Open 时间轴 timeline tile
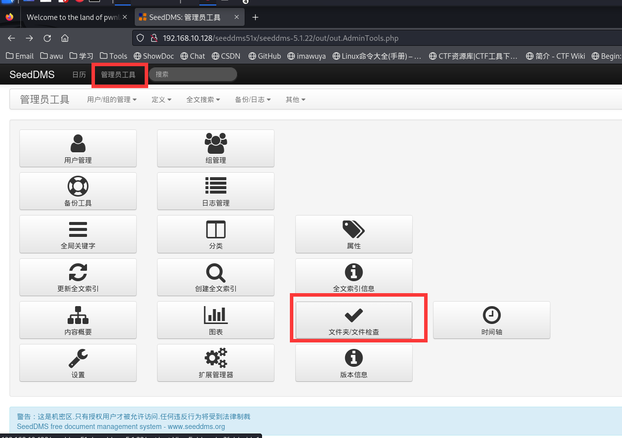The height and width of the screenshot is (438, 622). point(491,320)
